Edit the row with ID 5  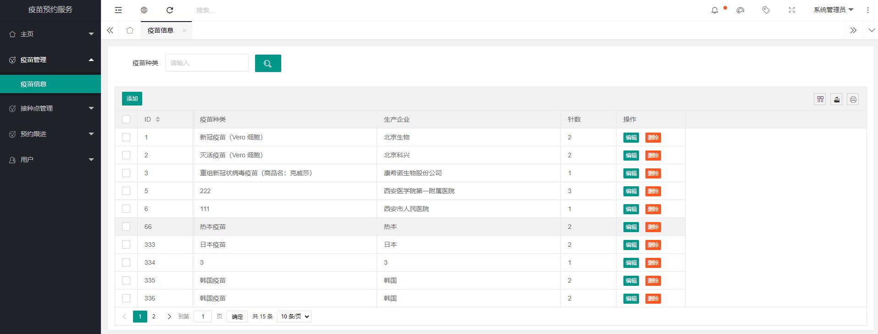(x=631, y=191)
